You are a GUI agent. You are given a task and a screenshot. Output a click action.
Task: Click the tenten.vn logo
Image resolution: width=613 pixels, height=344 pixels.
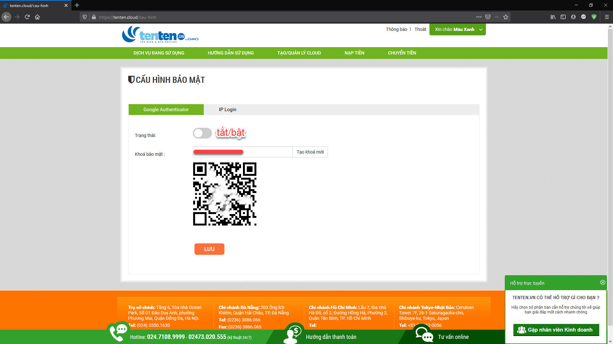pyautogui.click(x=160, y=34)
